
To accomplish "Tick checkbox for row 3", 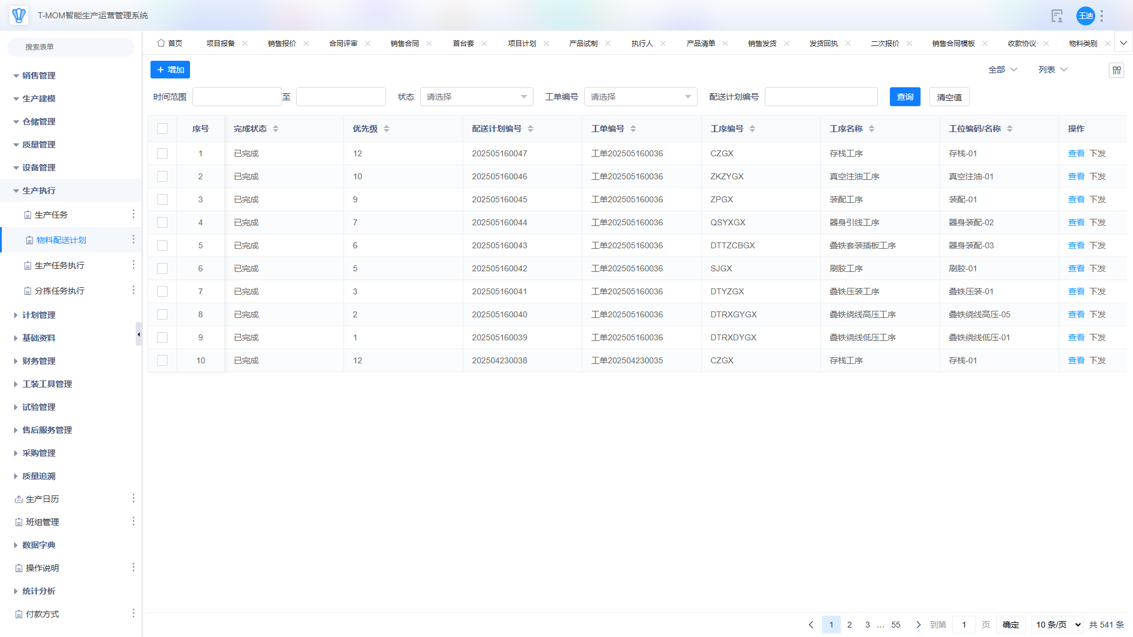I will click(162, 199).
